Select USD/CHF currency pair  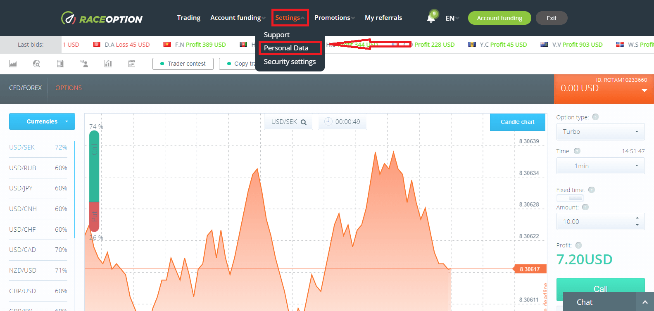point(38,230)
